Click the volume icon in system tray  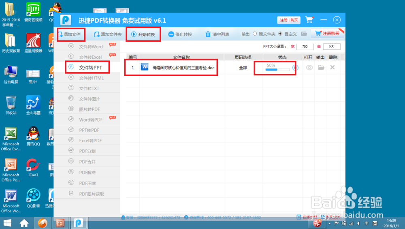click(358, 223)
